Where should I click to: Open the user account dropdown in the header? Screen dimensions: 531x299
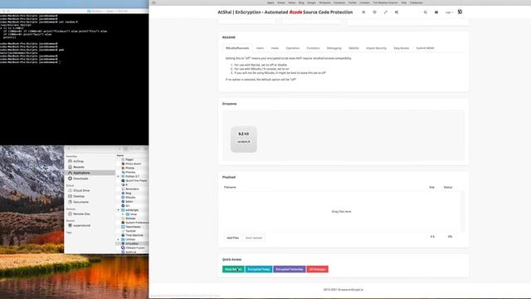coord(449,12)
